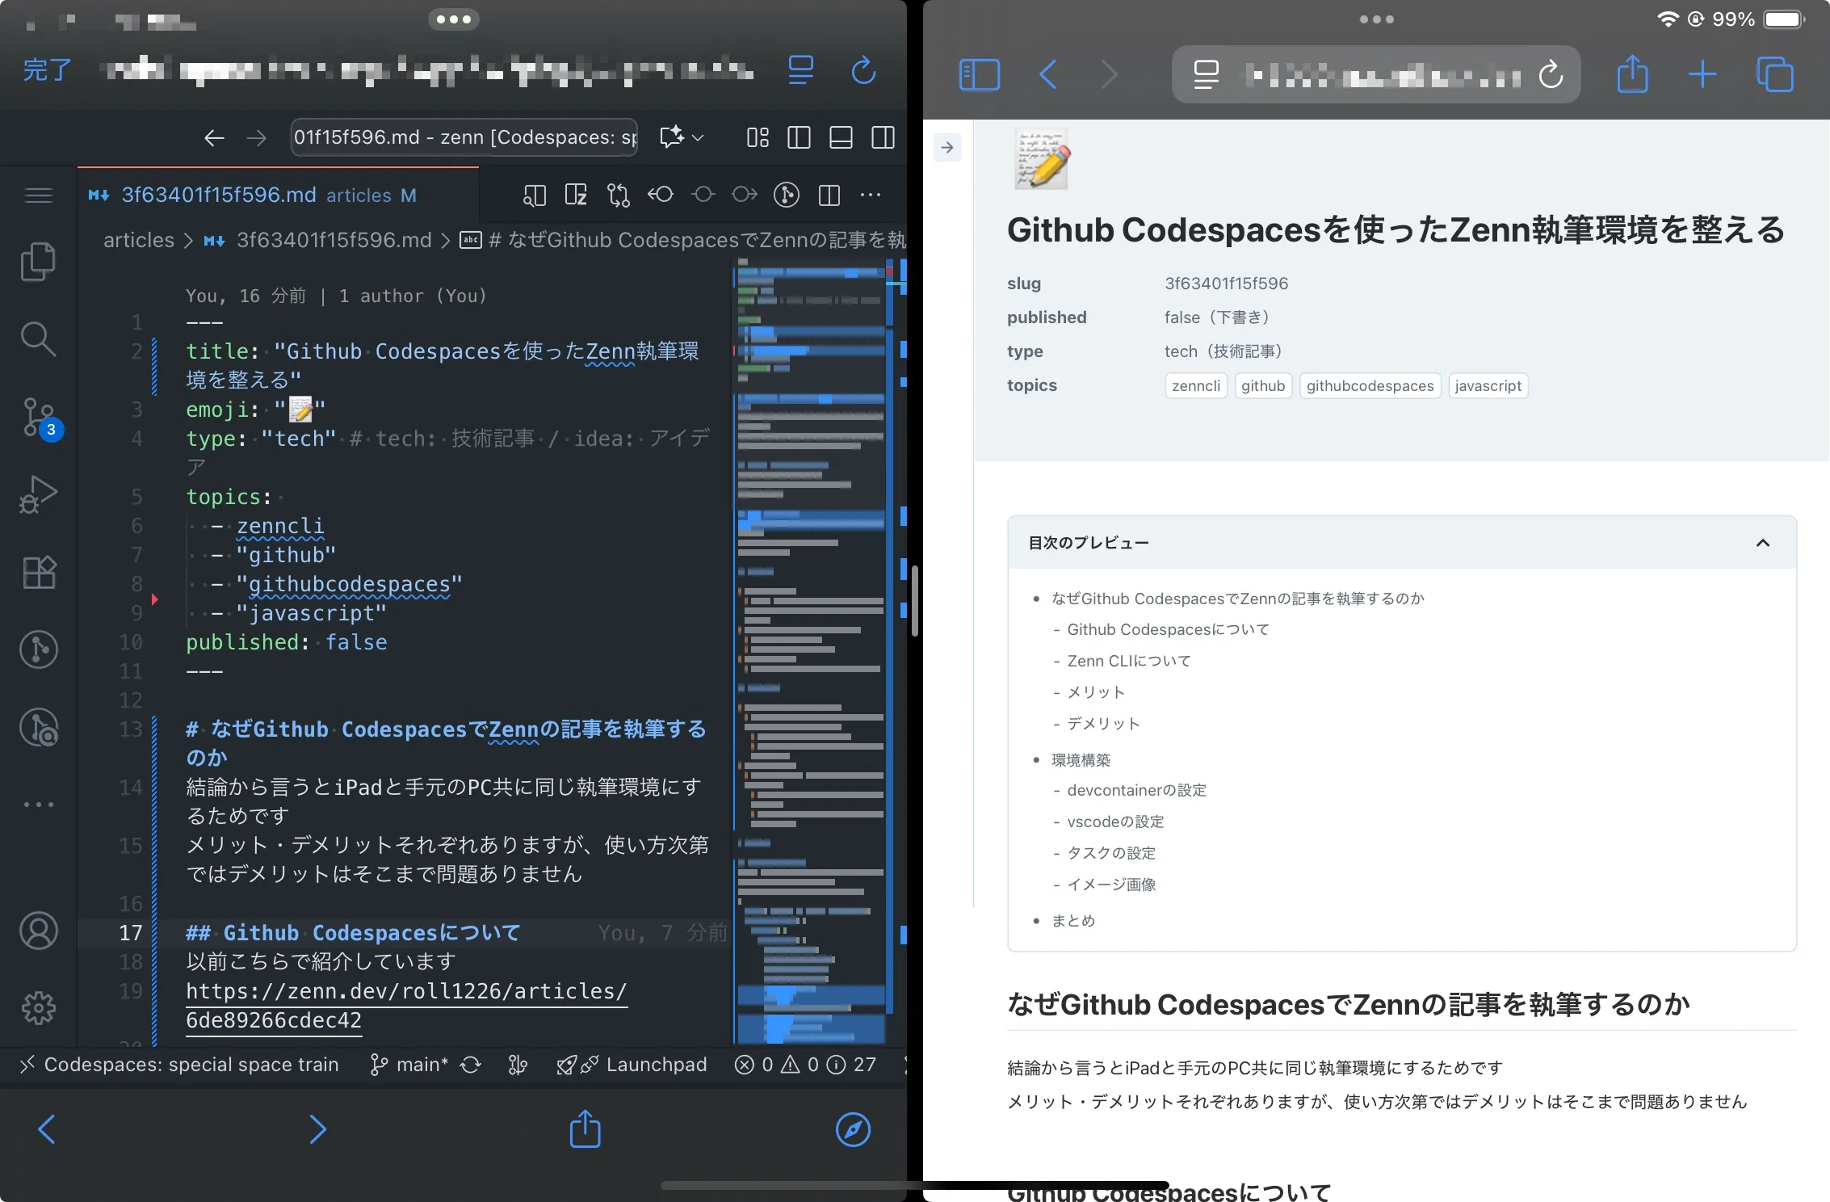Toggle the bottom panel visibility
The height and width of the screenshot is (1202, 1830).
coord(840,137)
